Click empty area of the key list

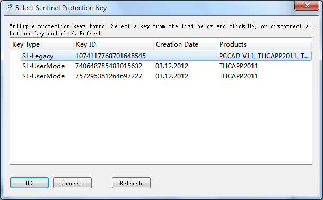pyautogui.click(x=161, y=123)
